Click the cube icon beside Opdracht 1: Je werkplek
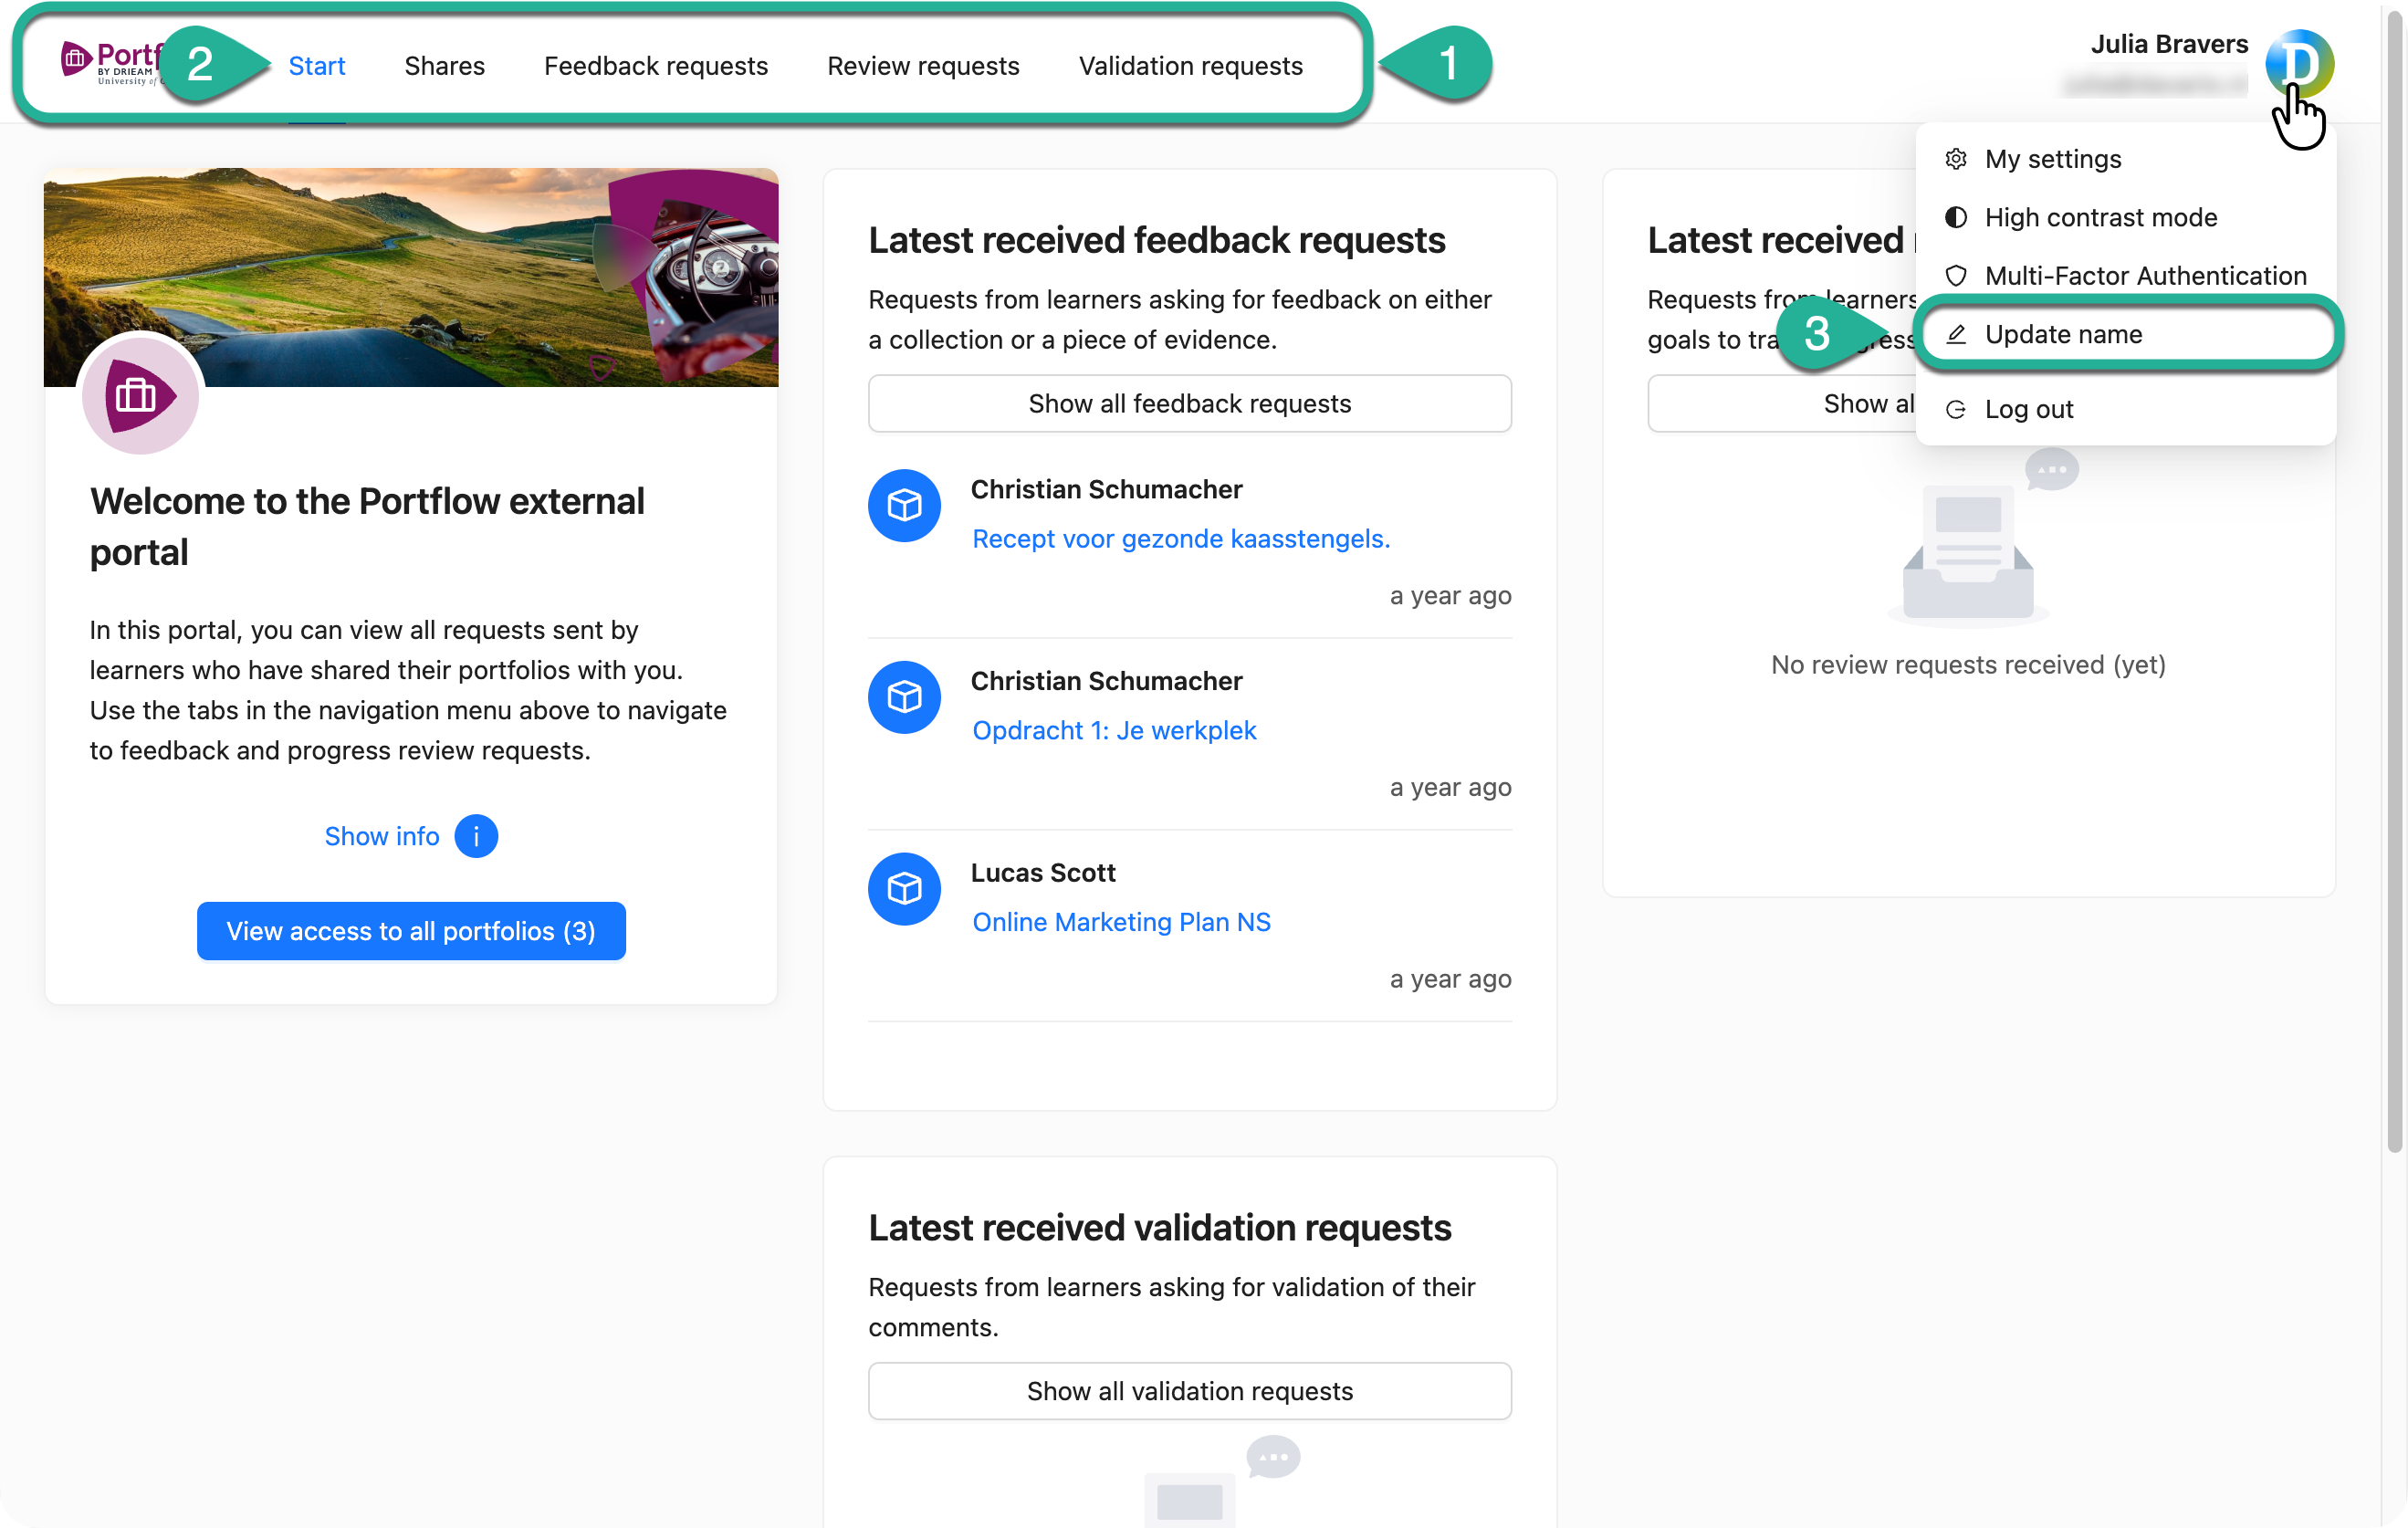 904,697
